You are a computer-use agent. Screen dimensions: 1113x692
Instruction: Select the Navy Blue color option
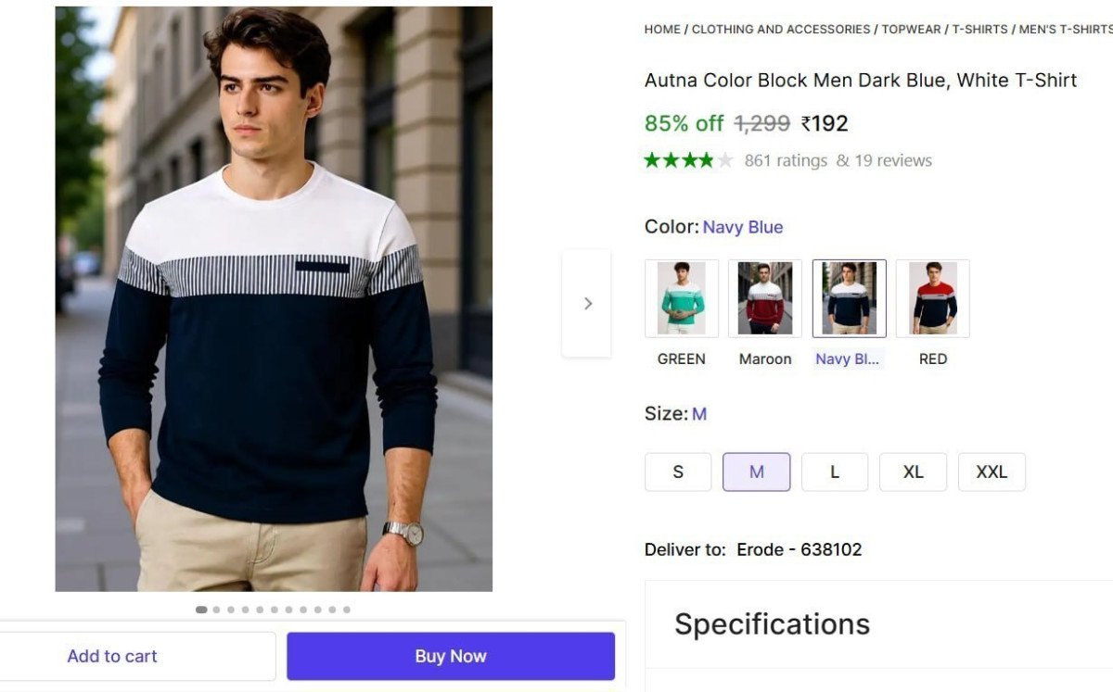[849, 297]
